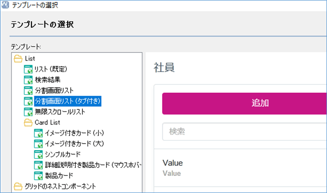The height and width of the screenshot is (193, 327).
Task: Expand the グリッドのネストコンポーネント folder
Action: [x=18, y=186]
